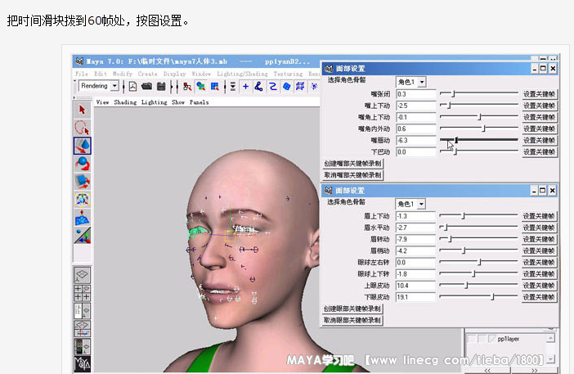The width and height of the screenshot is (574, 374).
Task: Pick the Lasso select tool
Action: point(83,128)
